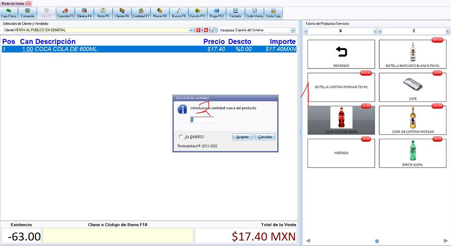Click the Timbralofacil® 2013-2022 footer text

pyautogui.click(x=197, y=146)
